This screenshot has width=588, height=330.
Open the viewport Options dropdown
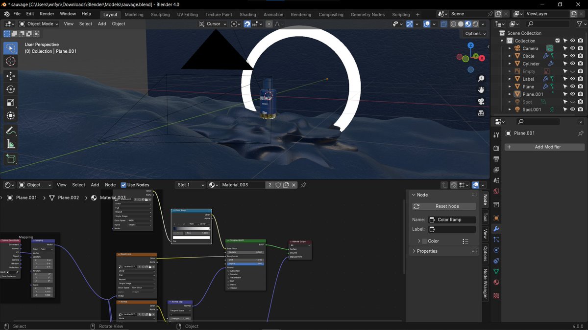coord(475,34)
